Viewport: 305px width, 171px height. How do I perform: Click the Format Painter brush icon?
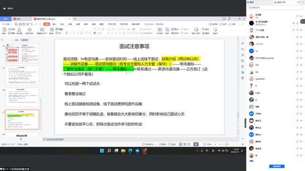coord(19,29)
